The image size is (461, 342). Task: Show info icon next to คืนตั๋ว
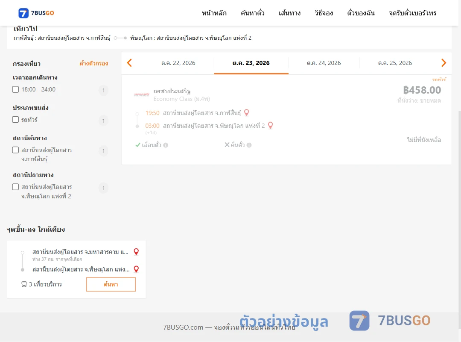[x=249, y=145]
